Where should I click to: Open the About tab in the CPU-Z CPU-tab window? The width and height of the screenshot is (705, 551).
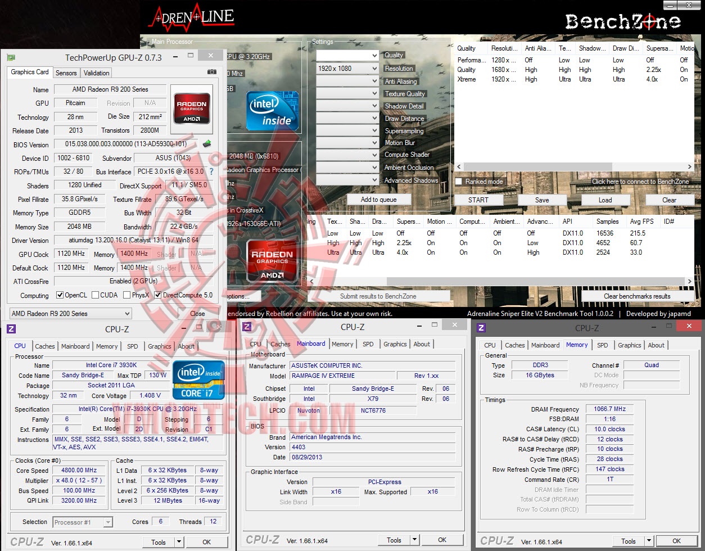pyautogui.click(x=186, y=346)
